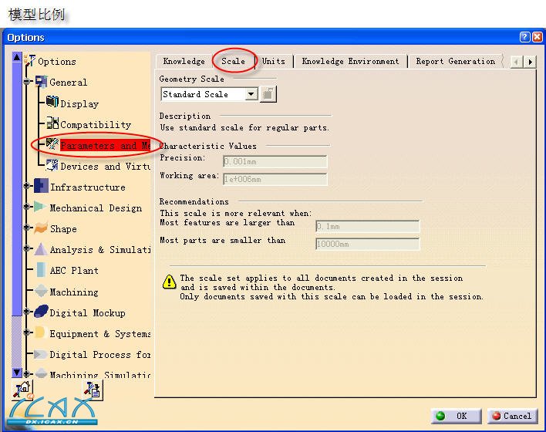Expand the Mechanical Design node
546x432 pixels.
(x=26, y=207)
